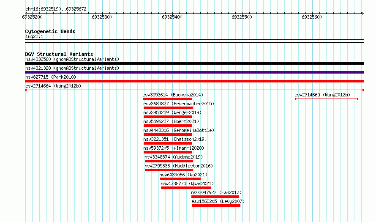
Task: Click ruler position 69325500
Action: pos(242,17)
